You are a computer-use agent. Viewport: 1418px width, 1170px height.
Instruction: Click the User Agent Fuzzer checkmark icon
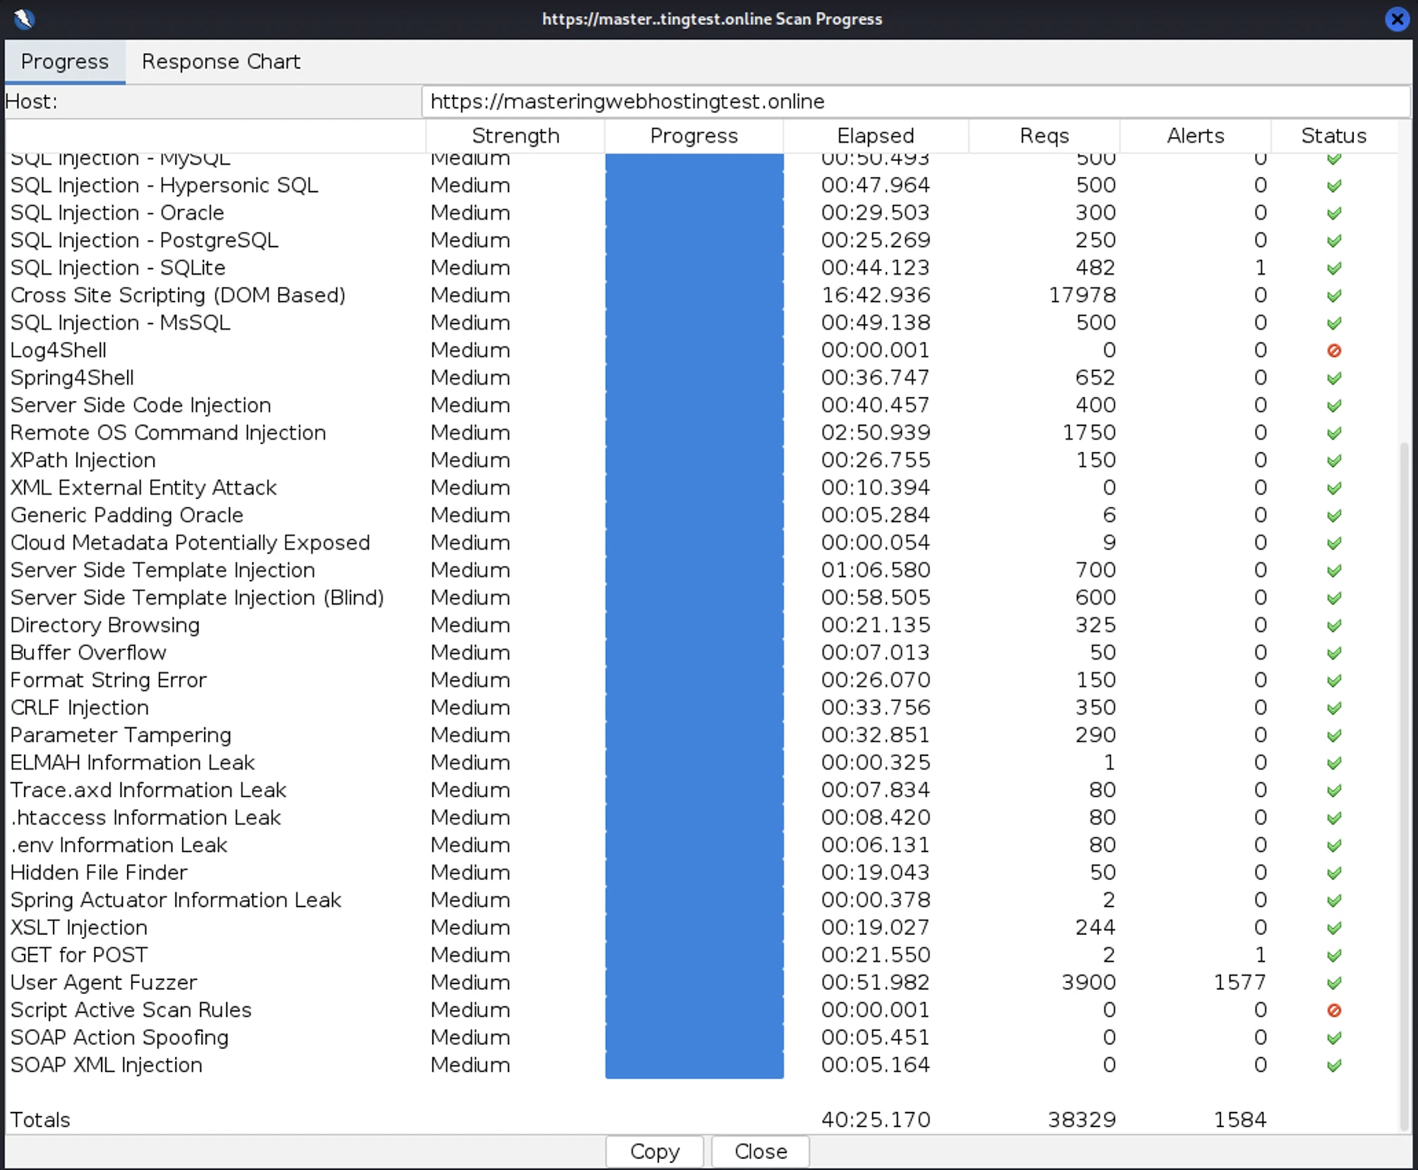(1333, 983)
